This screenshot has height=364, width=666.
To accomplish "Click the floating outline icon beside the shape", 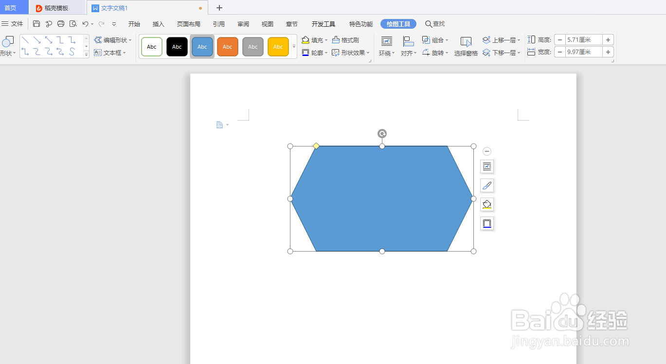I will [487, 223].
